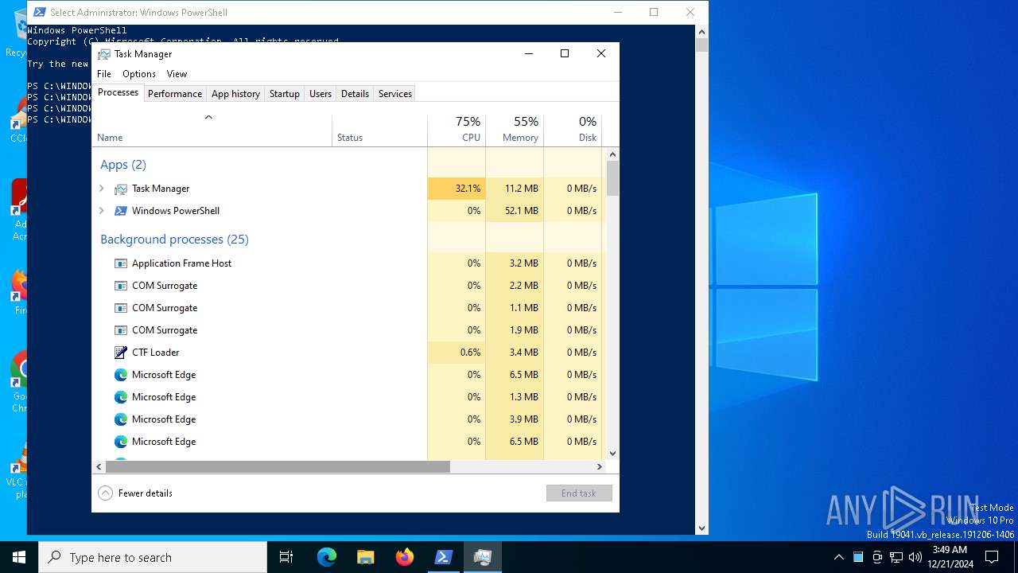Launch Firefox from taskbar
Viewport: 1018px width, 573px height.
(405, 557)
